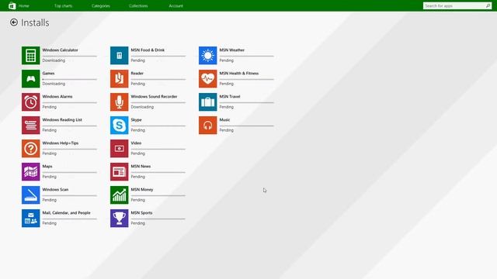This screenshot has height=279, width=497.
Task: Select the MSN Sports label
Action: 141,213
